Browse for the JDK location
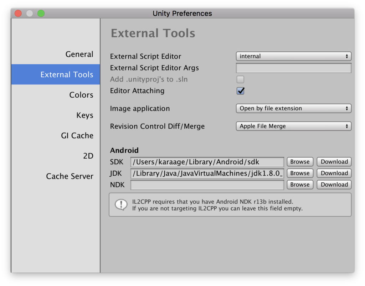This screenshot has width=365, height=286. point(300,173)
